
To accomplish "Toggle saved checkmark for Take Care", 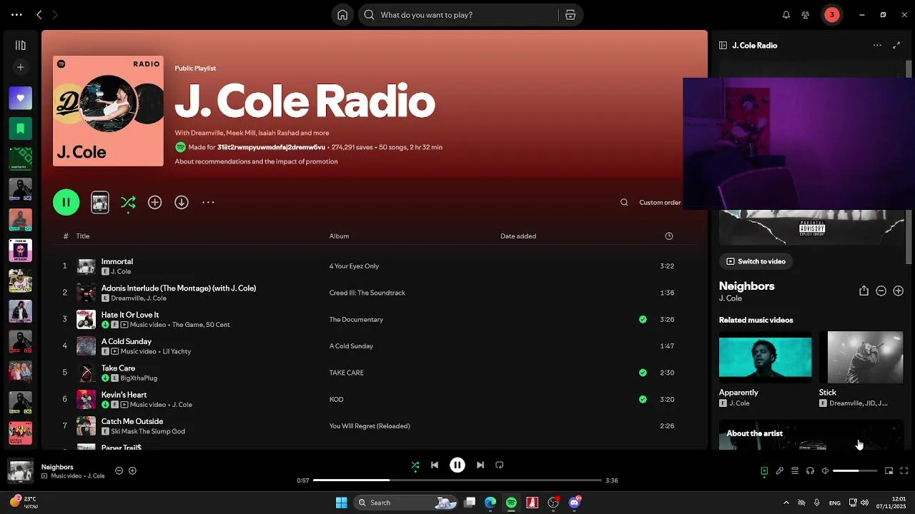I will (643, 373).
